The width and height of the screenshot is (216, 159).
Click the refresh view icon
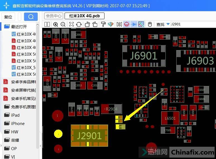(79, 24)
